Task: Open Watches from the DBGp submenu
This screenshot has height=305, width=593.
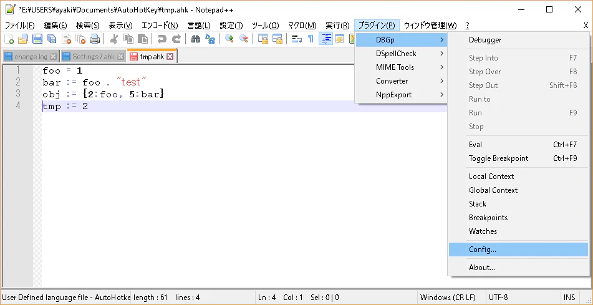Action: pos(519,231)
